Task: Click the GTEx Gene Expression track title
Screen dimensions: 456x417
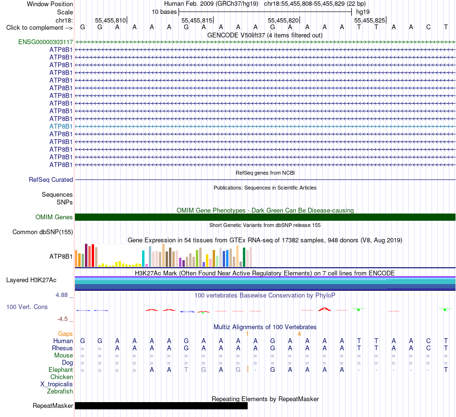Action: pyautogui.click(x=265, y=240)
